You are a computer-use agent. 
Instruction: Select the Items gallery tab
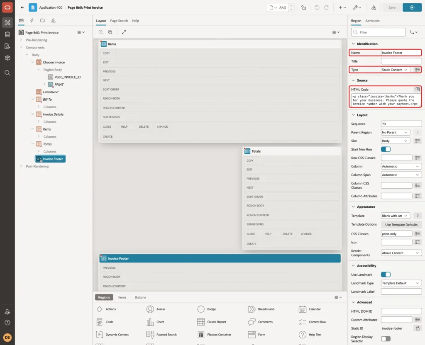point(122,297)
